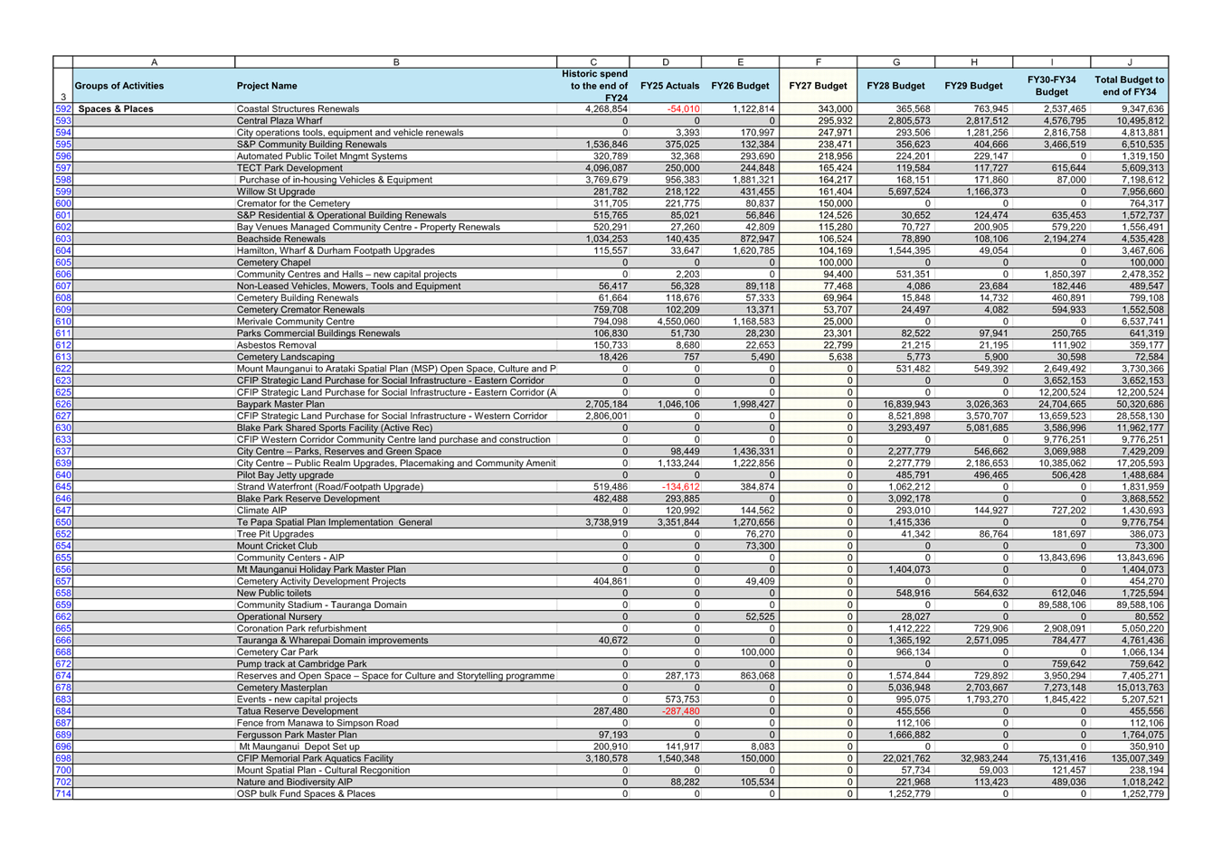This screenshot has height=863, width=1222.
Task: Click 'Nature and Biodiversity AIP' cell
Action: pyautogui.click(x=295, y=783)
